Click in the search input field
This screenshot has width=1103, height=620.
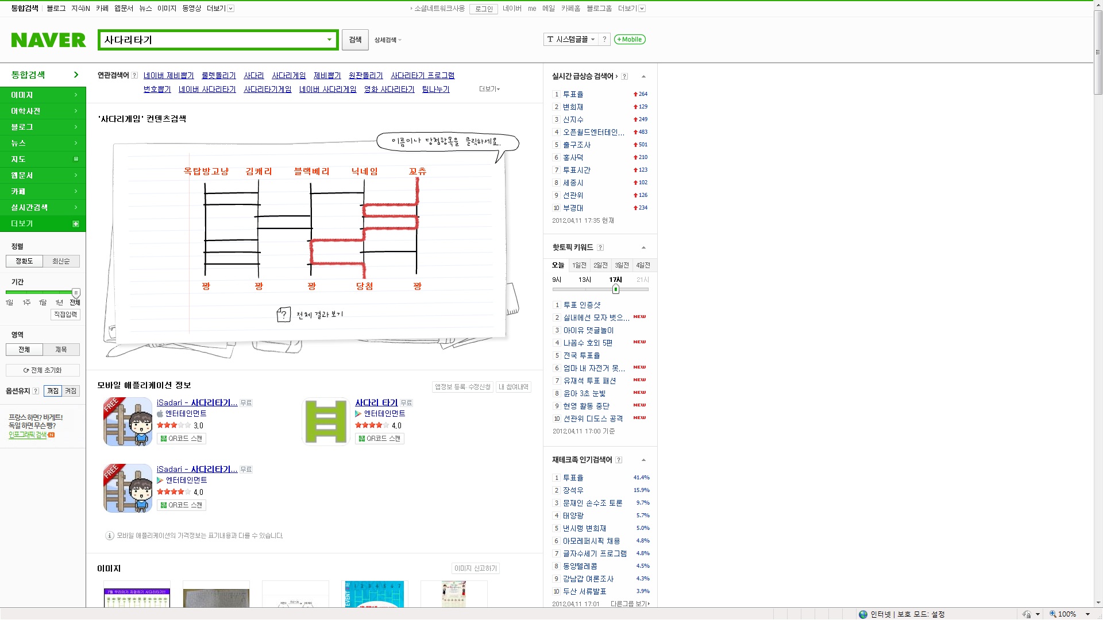pos(213,40)
